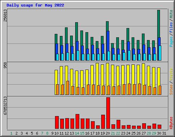This screenshot has width=175, height=137.
Task: Select day 15 on the x-axis
Action: point(82,133)
